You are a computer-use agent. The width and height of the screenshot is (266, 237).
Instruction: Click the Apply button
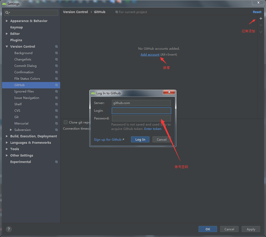pyautogui.click(x=251, y=229)
